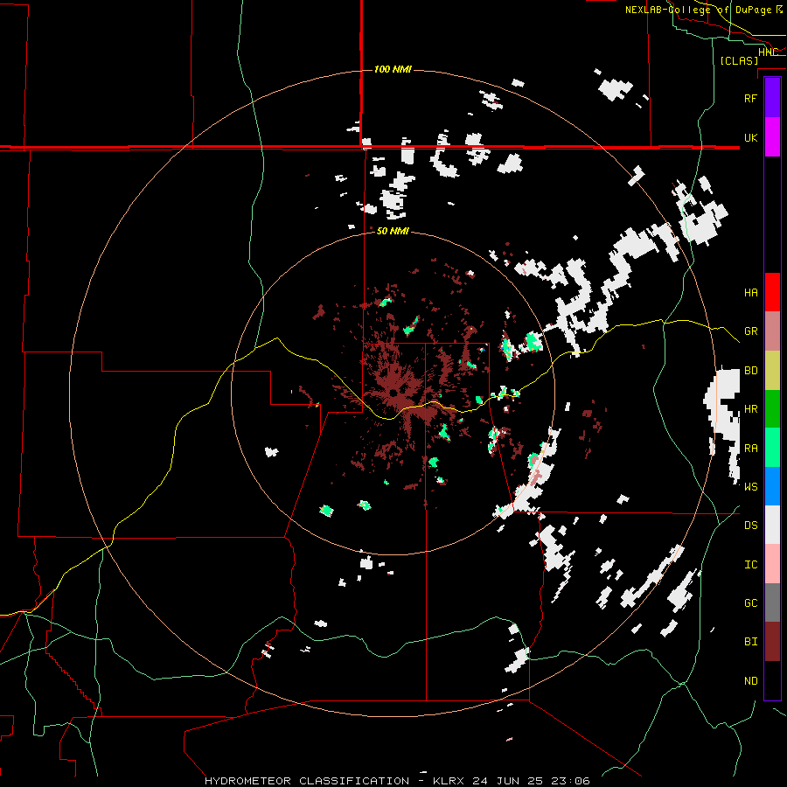Select the "BD" legend label
This screenshot has width=787, height=787.
click(750, 371)
